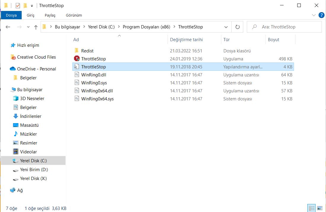326x212 pixels.
Task: Select Yerel Disk (C:) in sidebar
Action: [33, 160]
